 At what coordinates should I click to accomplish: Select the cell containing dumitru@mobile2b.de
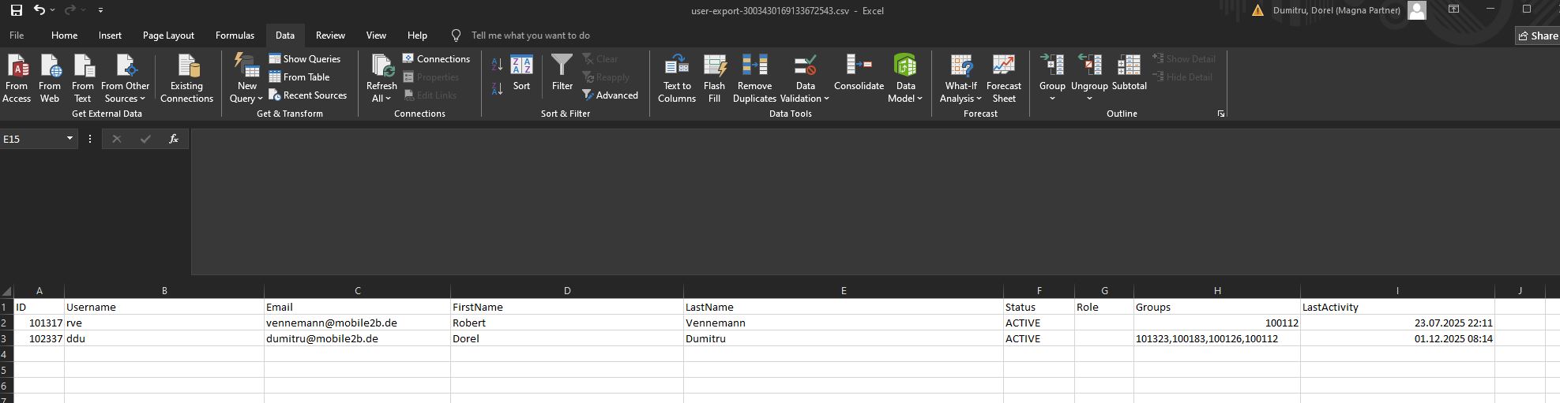click(356, 338)
